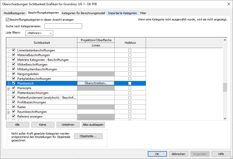Open Objektstile... settings

click(x=88, y=136)
